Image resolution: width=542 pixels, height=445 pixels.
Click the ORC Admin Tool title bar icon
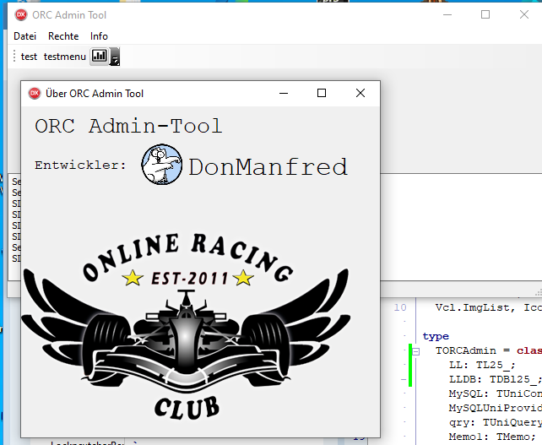pyautogui.click(x=21, y=14)
